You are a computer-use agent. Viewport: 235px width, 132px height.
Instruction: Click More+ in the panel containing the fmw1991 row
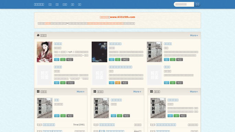coord(81,91)
